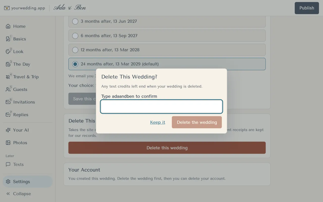Click the Settings gear icon
Viewport: 323px width, 202px height.
click(8, 182)
